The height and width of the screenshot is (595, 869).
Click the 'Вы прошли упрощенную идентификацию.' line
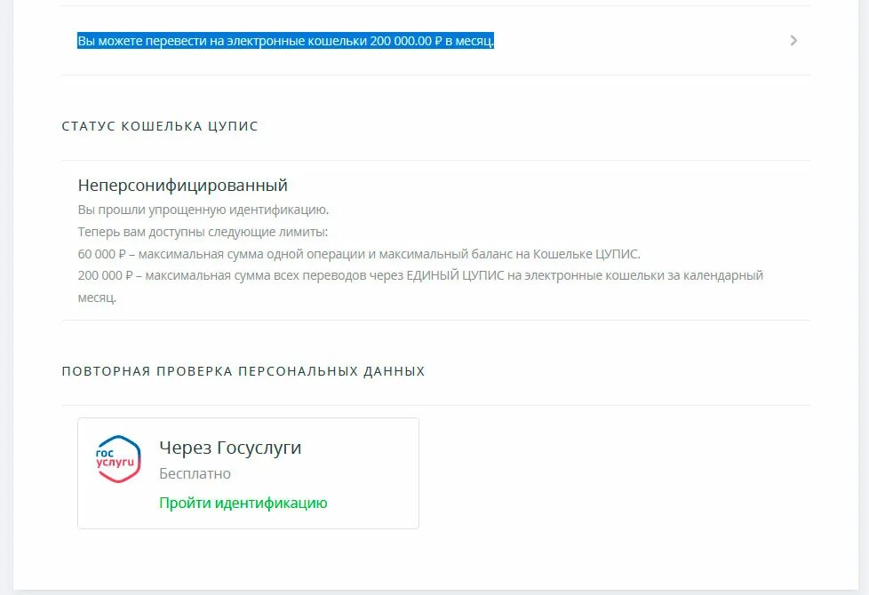click(x=203, y=210)
